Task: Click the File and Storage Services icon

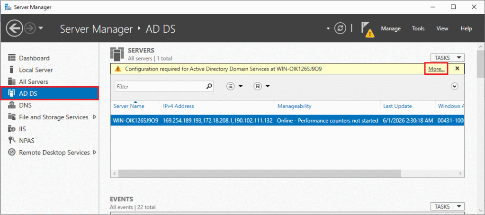Action: click(12, 117)
